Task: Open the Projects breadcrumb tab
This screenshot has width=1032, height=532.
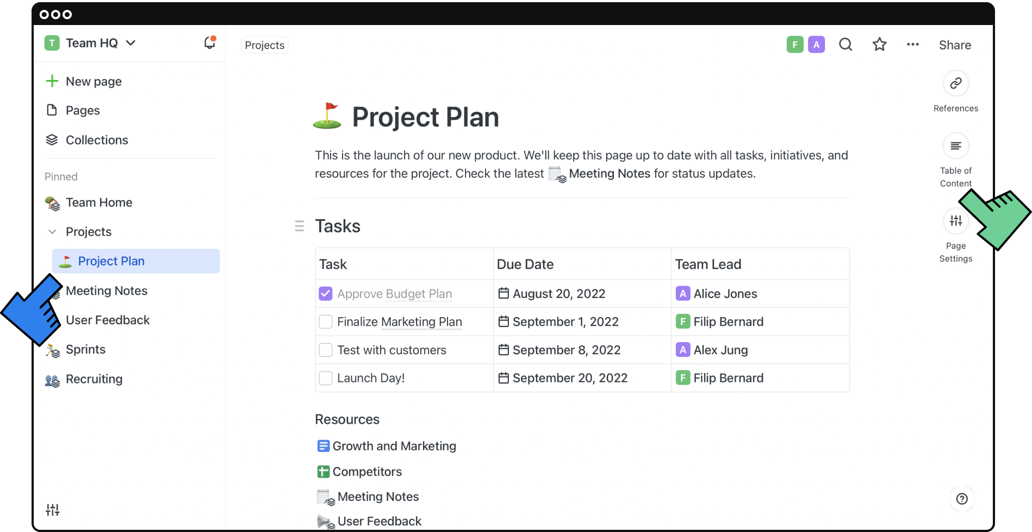Action: click(x=264, y=45)
